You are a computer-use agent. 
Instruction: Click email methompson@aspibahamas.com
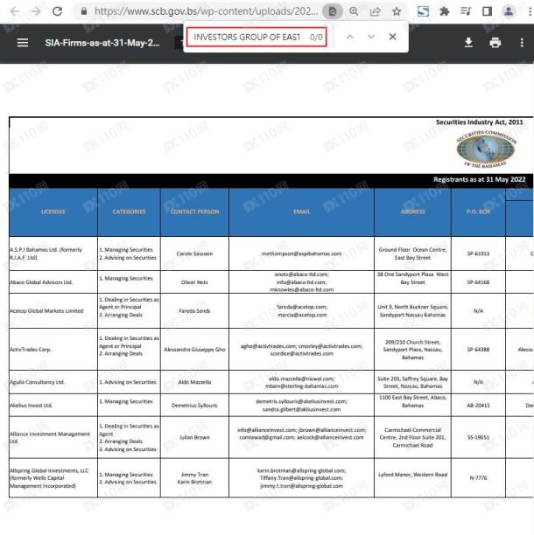pyautogui.click(x=302, y=254)
